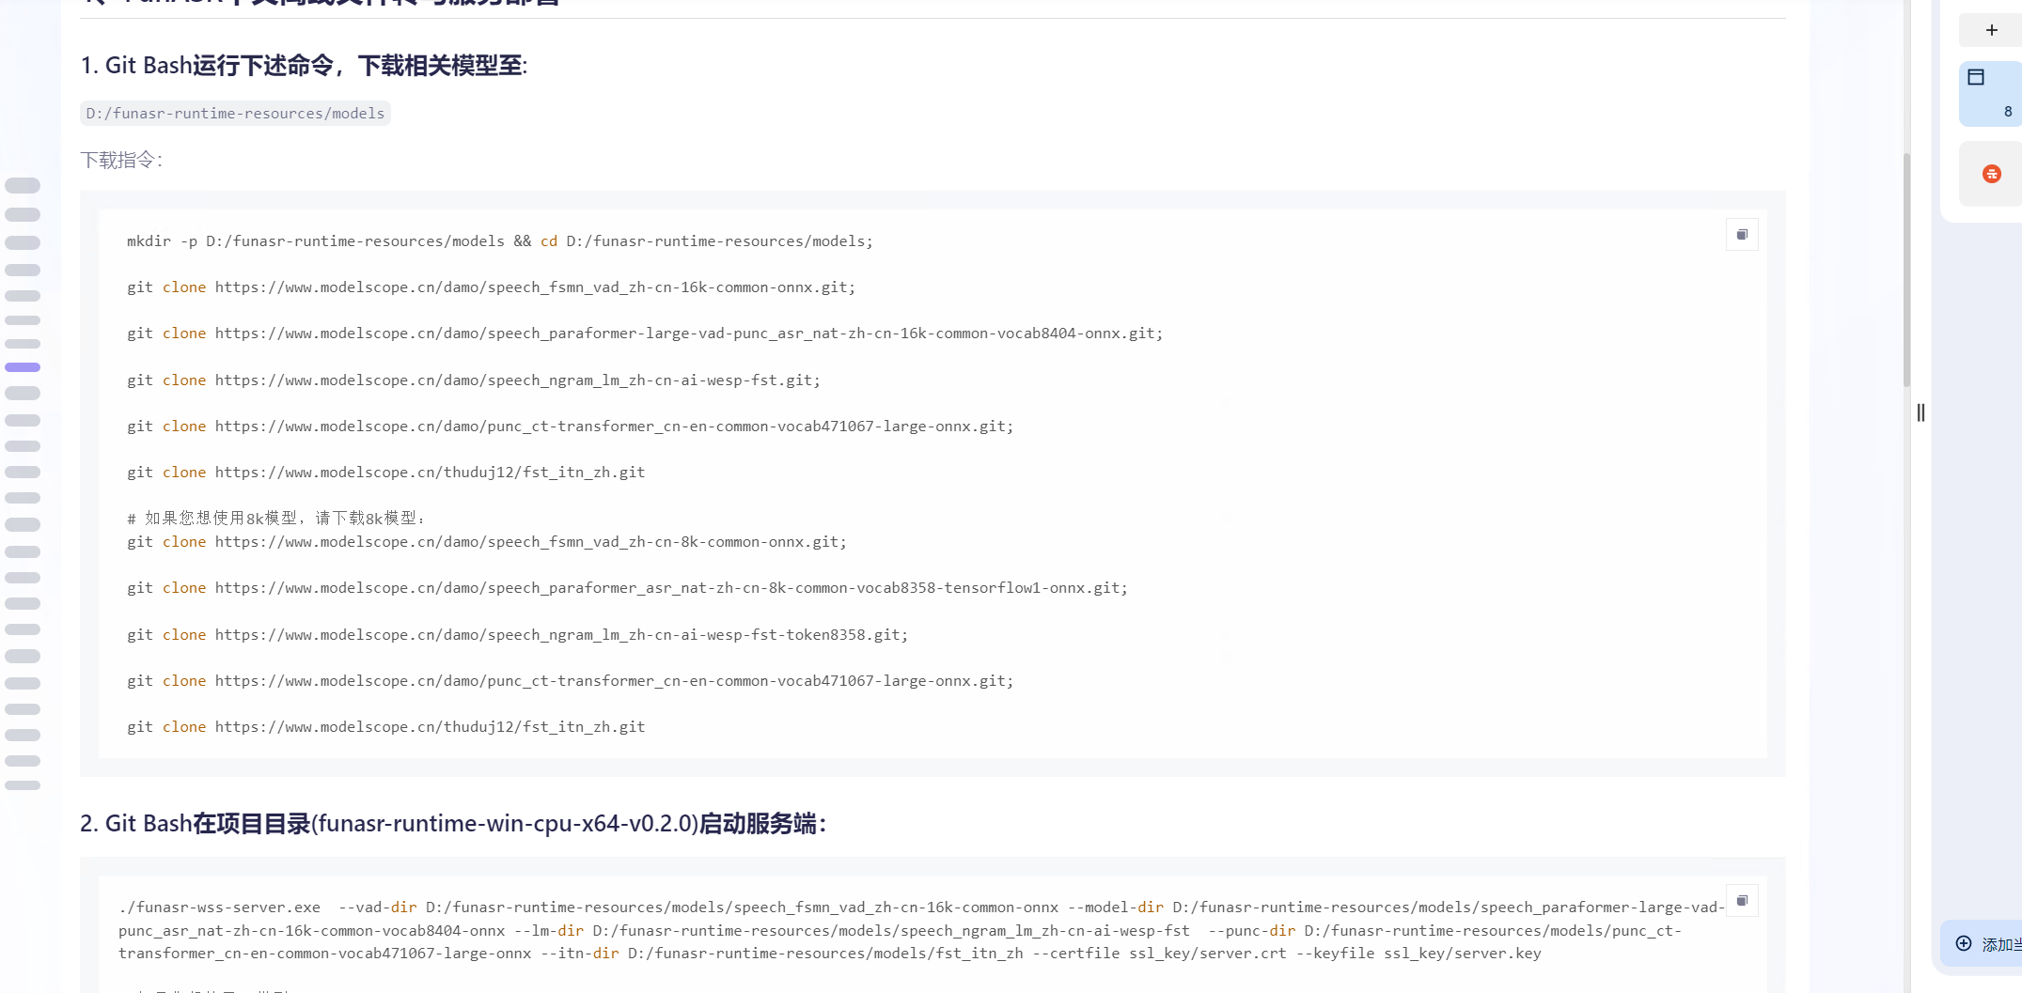
Task: Click the '下载指令:' label
Action: pos(121,161)
